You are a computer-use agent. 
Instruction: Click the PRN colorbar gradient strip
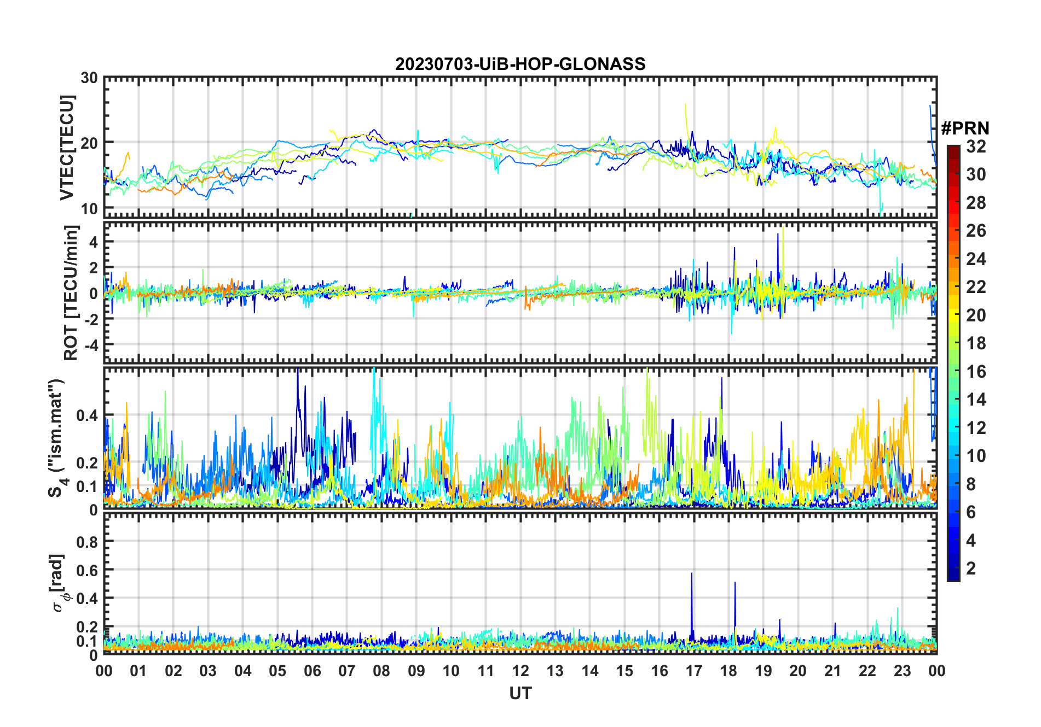(953, 363)
